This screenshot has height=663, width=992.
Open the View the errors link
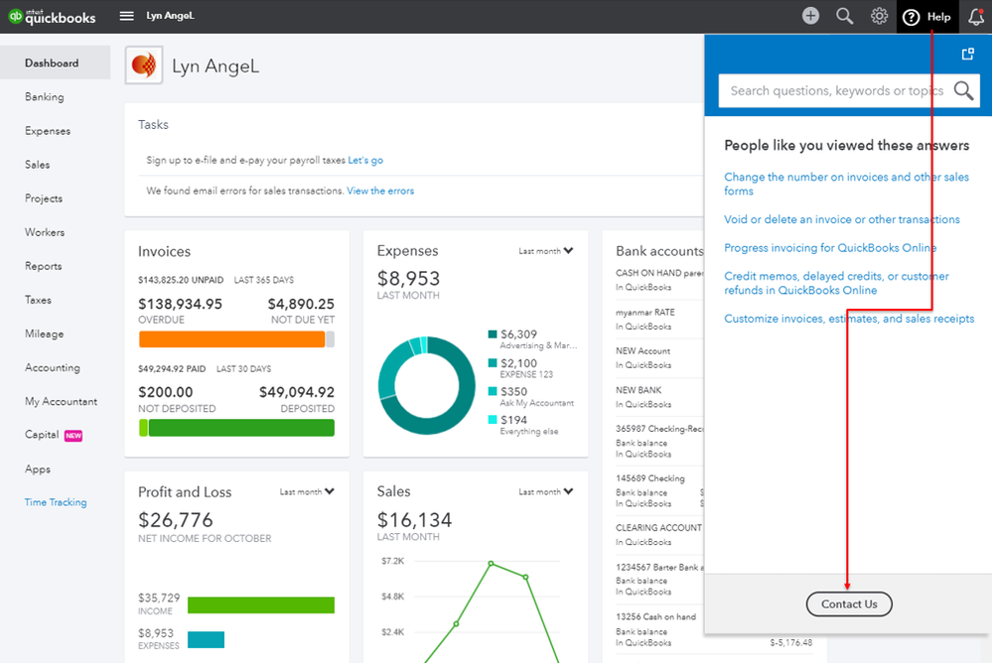tap(380, 191)
